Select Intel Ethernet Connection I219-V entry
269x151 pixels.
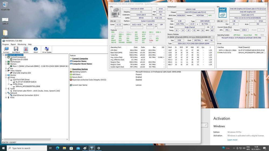point(26,95)
